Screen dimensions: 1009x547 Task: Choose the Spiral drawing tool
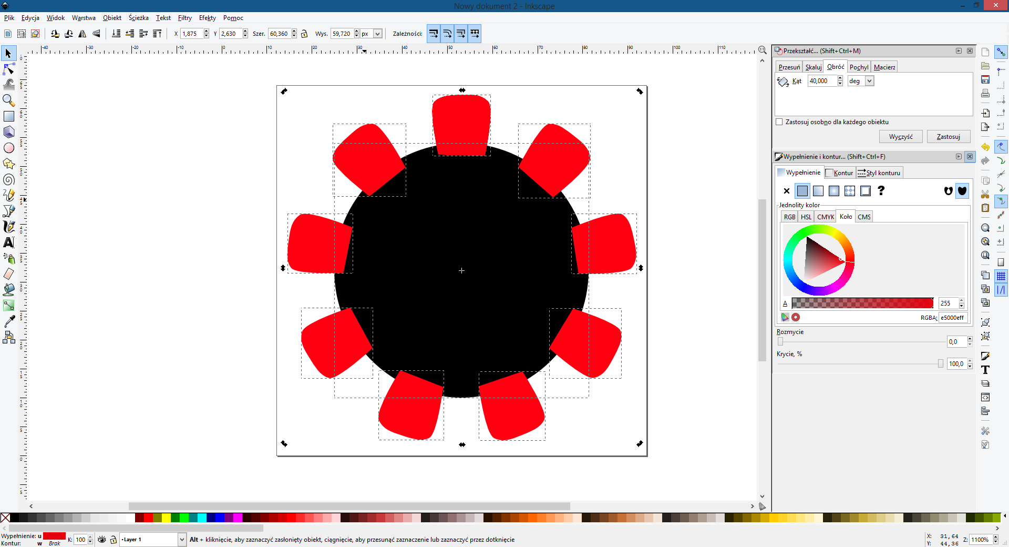pos(9,180)
